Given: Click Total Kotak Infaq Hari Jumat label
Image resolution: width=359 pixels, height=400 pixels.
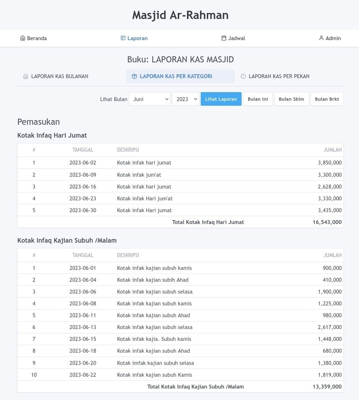Looking at the screenshot, I should (208, 222).
